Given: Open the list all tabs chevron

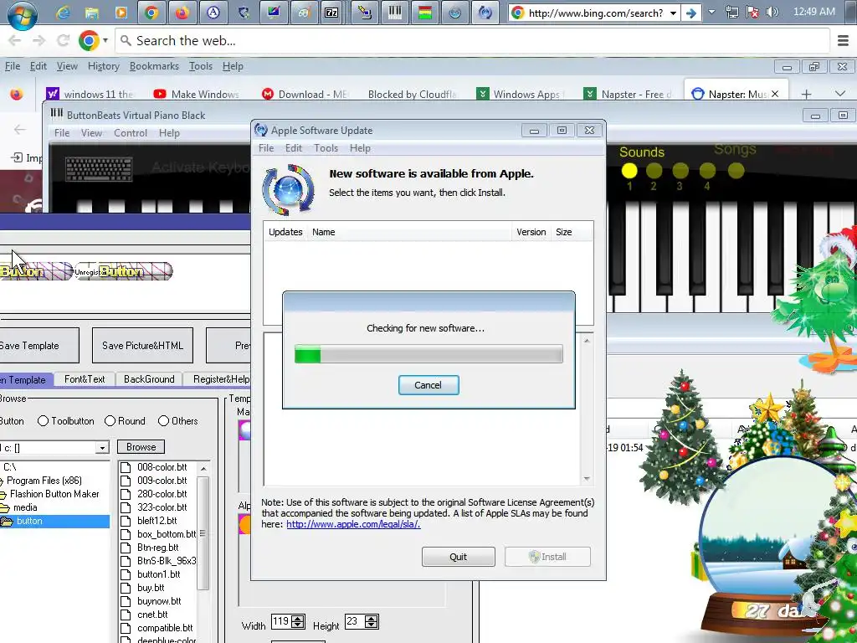Looking at the screenshot, I should coord(840,94).
